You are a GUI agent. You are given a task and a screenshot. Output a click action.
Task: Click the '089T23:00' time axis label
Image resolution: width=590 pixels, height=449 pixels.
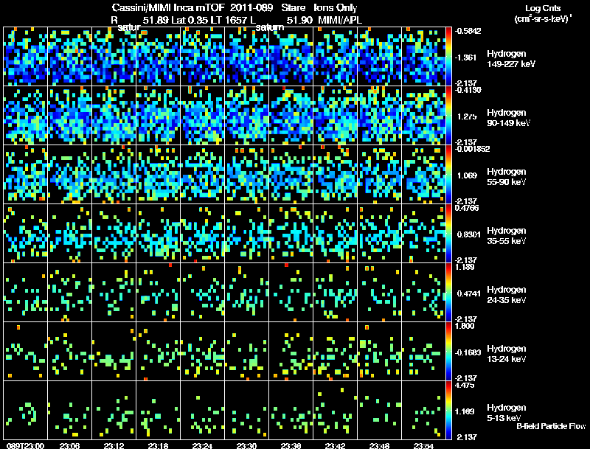(x=25, y=445)
